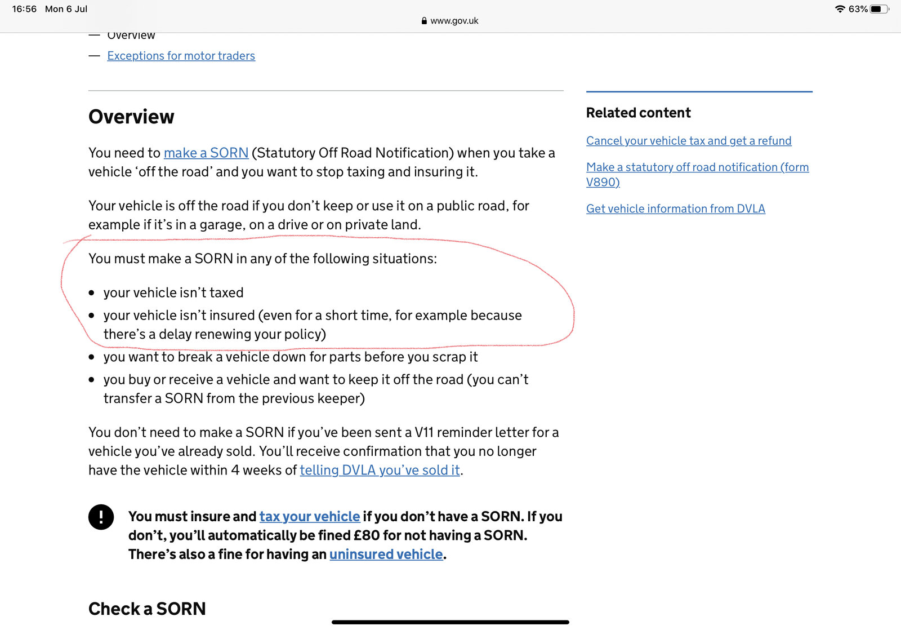This screenshot has height=630, width=901.
Task: Tap the home indicator bar at bottom
Action: (450, 622)
